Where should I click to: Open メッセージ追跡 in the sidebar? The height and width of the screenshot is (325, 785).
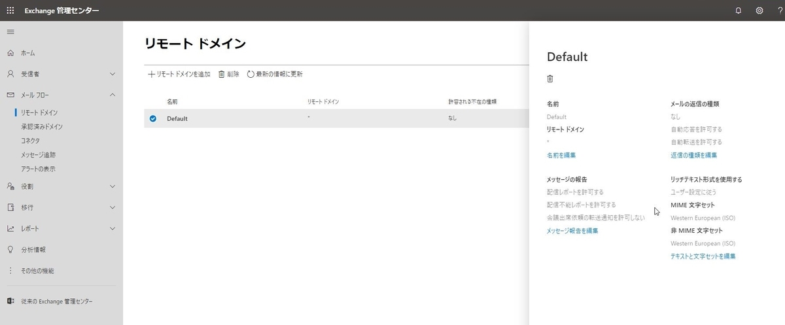[39, 155]
